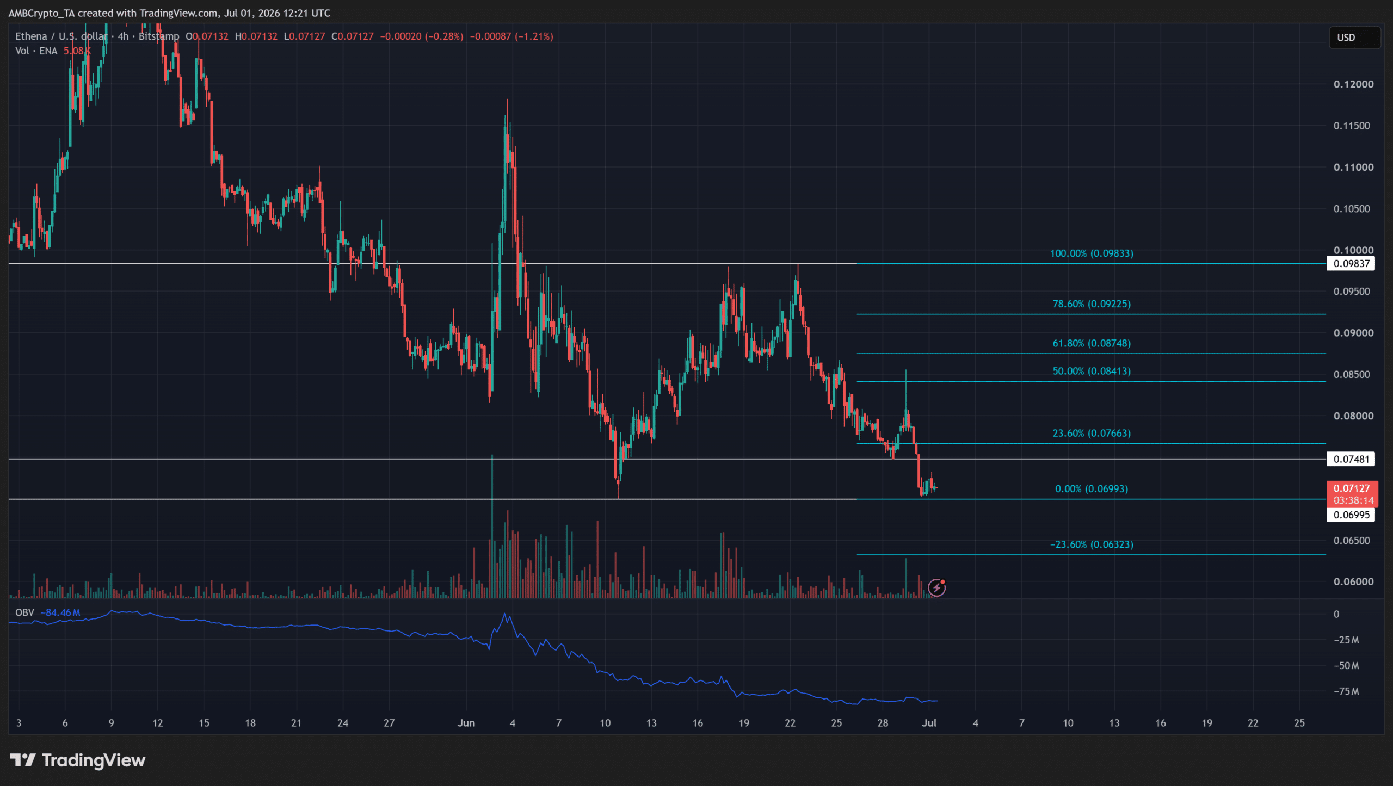1393x786 pixels.
Task: Click the 23.60% (0.07663) Fibonacci label
Action: (x=1092, y=434)
